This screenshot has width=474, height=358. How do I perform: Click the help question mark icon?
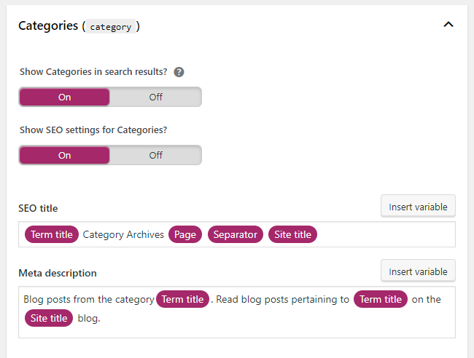click(179, 73)
